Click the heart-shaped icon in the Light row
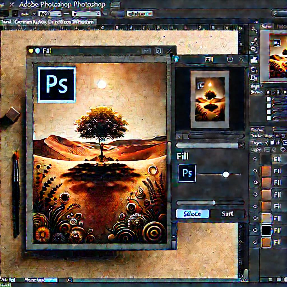 click(283, 150)
